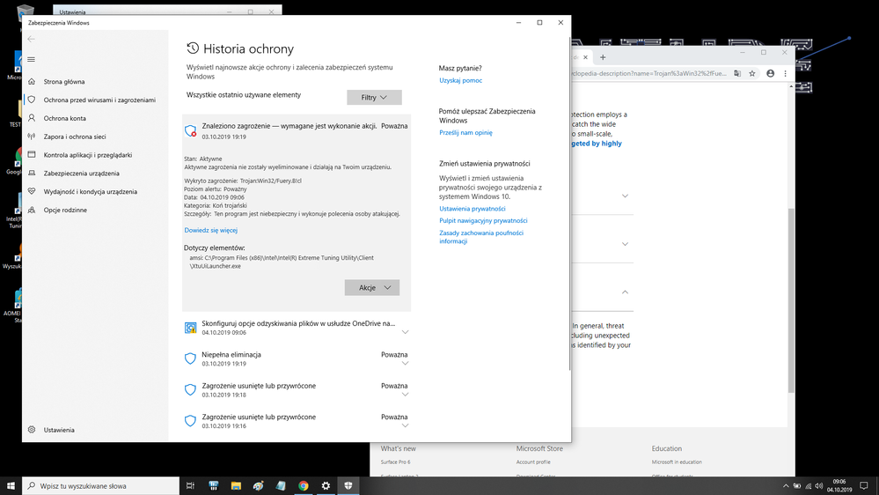
Task: Switch to Chrome on the taskbar
Action: tap(304, 485)
